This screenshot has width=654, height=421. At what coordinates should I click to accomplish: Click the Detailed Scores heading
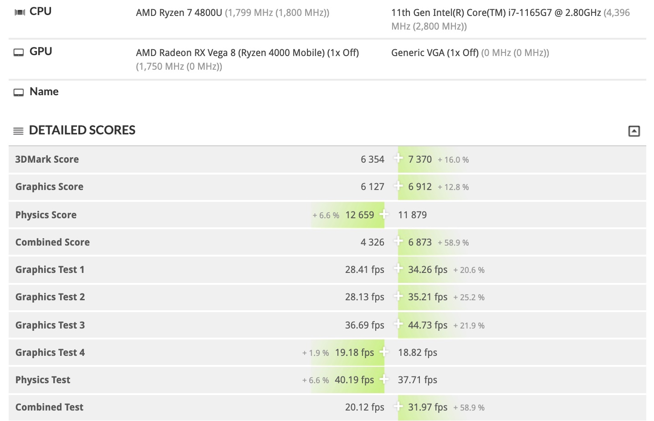(82, 130)
